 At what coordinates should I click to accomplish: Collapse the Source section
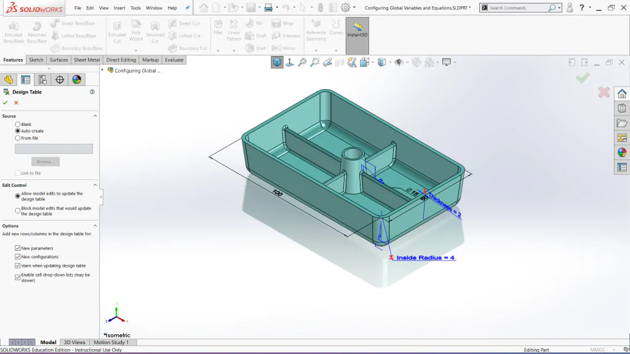tap(95, 116)
